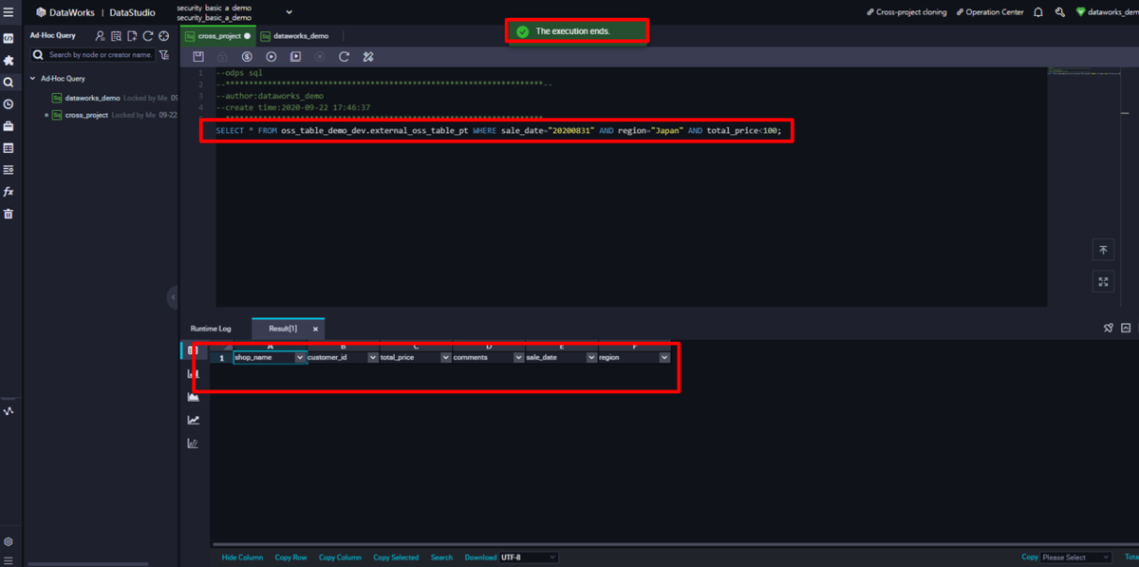Screen dimensions: 1139x567
Task: Click Copy Column in the result footer
Action: pyautogui.click(x=340, y=558)
